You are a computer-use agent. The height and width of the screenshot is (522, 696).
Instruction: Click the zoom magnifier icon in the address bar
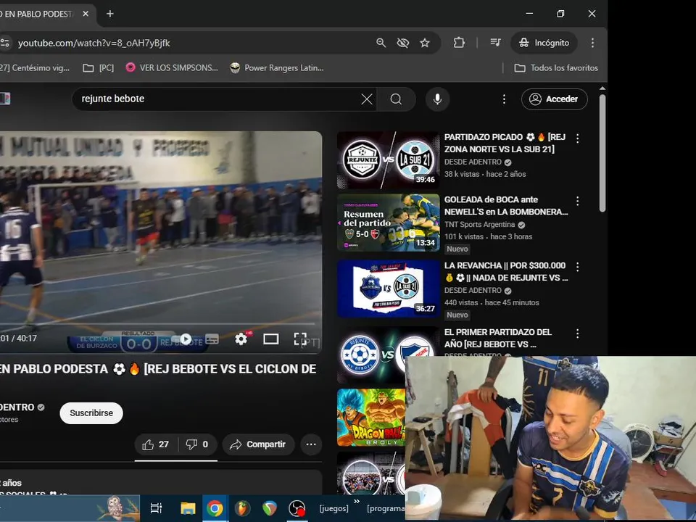(x=381, y=43)
